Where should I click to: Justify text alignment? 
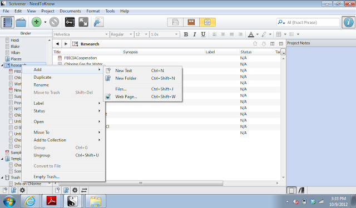(x=231, y=34)
